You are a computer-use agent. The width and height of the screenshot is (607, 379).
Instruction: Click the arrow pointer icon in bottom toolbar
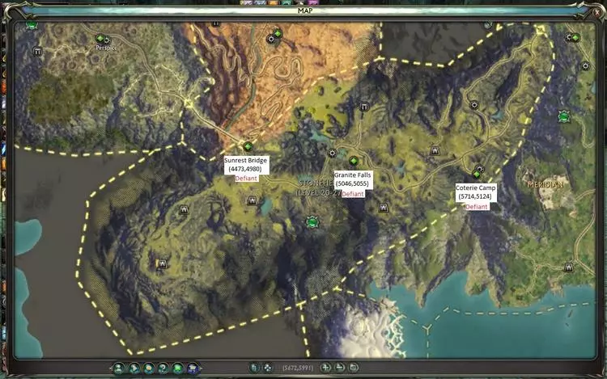[x=134, y=368]
